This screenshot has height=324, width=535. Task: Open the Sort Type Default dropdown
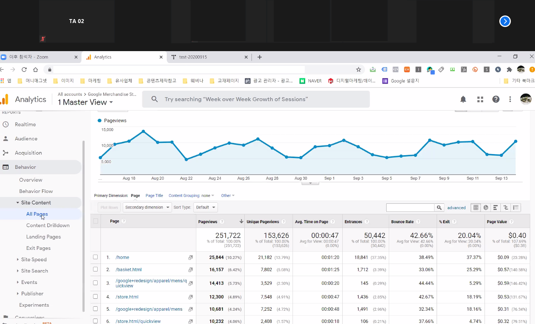point(205,207)
